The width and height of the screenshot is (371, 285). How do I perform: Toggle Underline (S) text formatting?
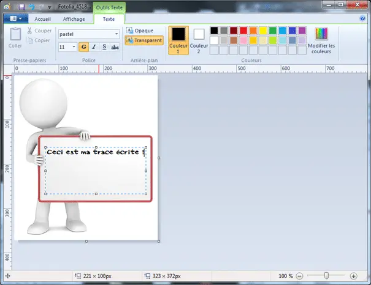[104, 47]
